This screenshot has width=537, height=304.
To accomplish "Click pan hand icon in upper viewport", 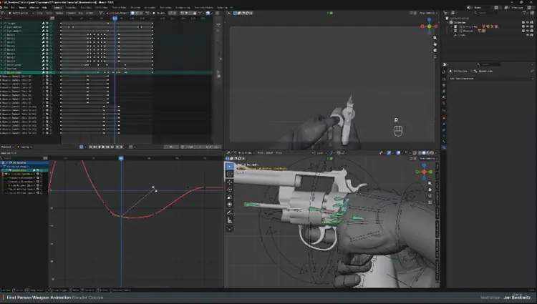I will (435, 44).
